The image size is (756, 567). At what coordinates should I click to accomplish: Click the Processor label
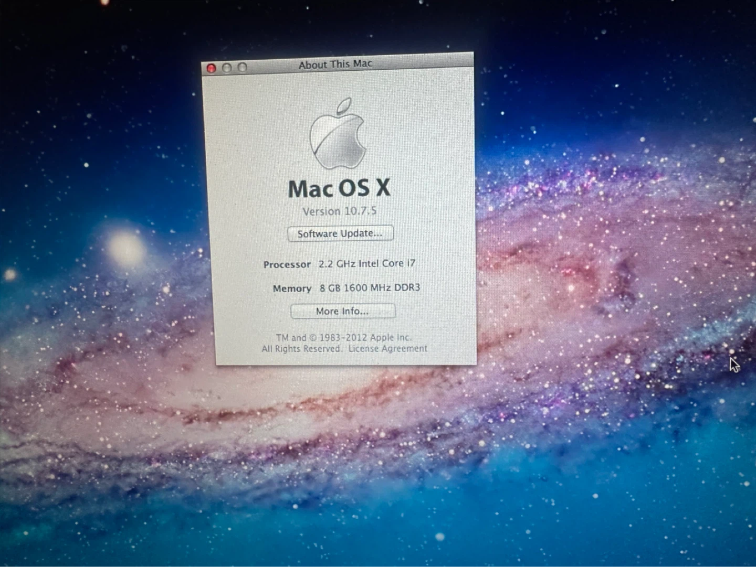[x=287, y=264]
